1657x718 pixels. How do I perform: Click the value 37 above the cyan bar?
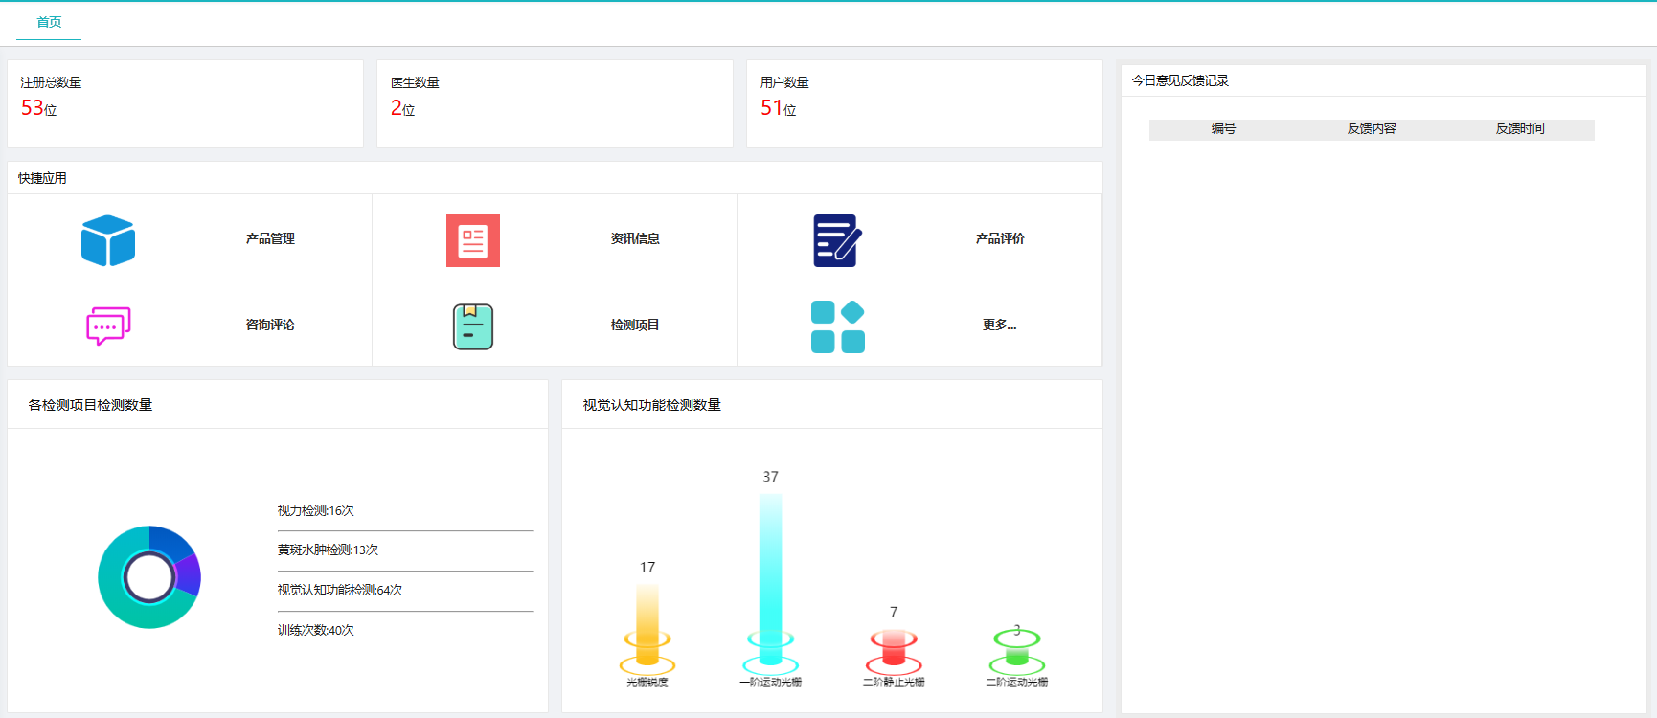point(771,477)
